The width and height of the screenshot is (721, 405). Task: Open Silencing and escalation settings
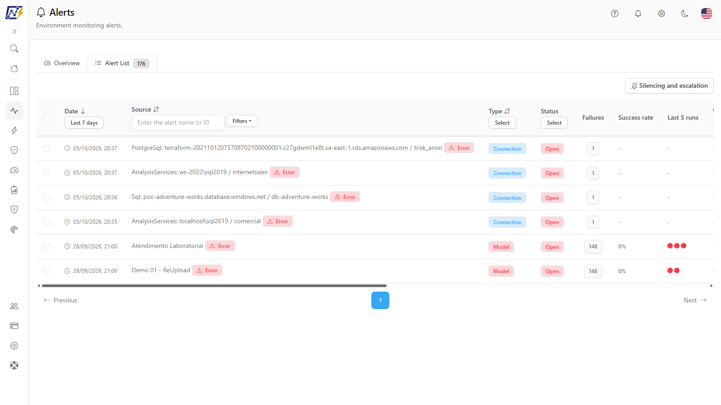(669, 86)
